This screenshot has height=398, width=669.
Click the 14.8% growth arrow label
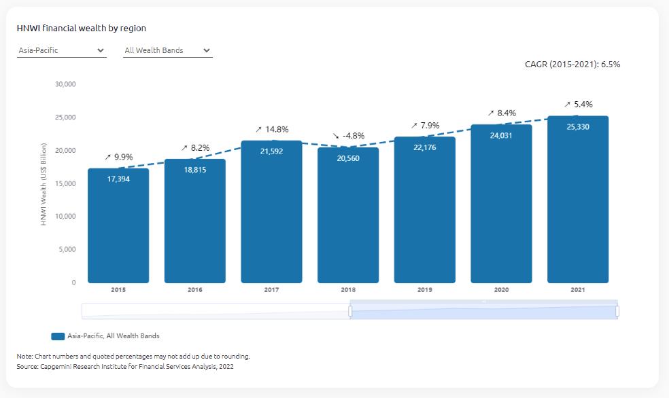(272, 129)
